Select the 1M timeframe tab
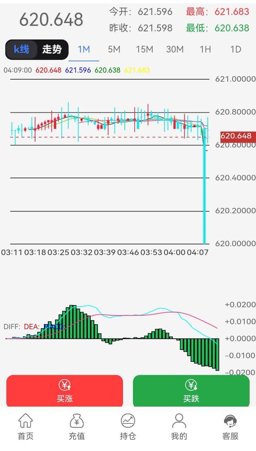The image size is (256, 451). coord(84,49)
